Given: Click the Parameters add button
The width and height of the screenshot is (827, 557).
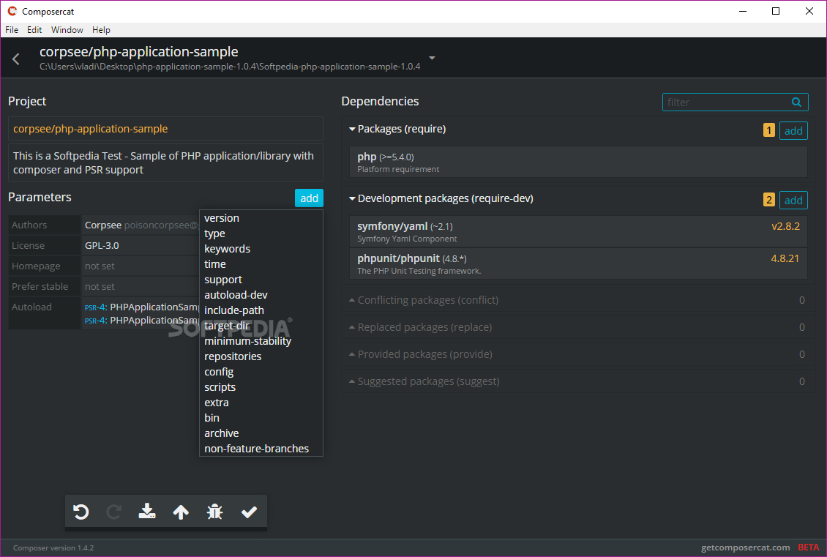Looking at the screenshot, I should [x=309, y=198].
